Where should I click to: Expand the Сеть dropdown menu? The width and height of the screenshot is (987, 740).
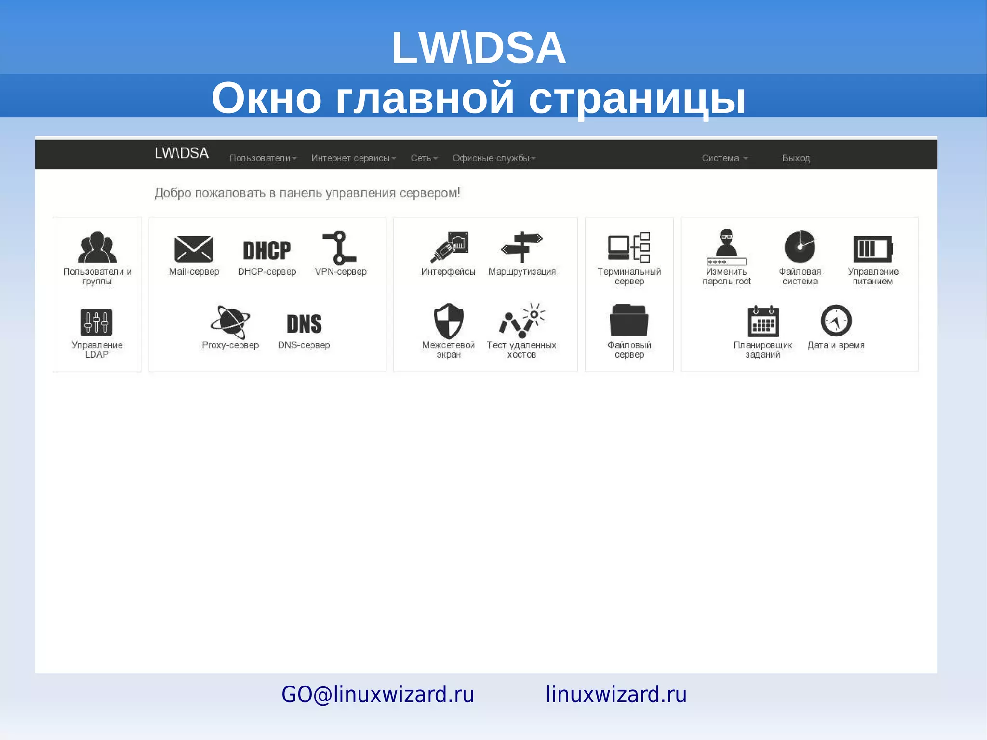coord(424,158)
